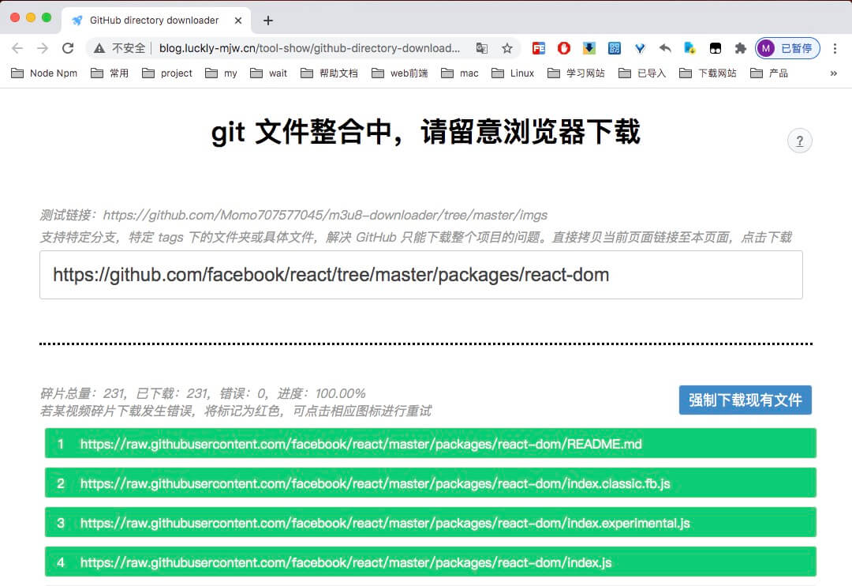The width and height of the screenshot is (852, 586).
Task: Open the Chrome three-dot menu
Action: [835, 48]
